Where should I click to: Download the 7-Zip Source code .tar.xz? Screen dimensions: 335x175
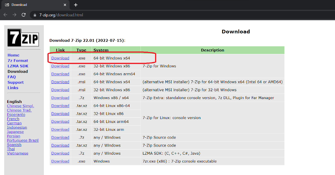click(x=60, y=145)
